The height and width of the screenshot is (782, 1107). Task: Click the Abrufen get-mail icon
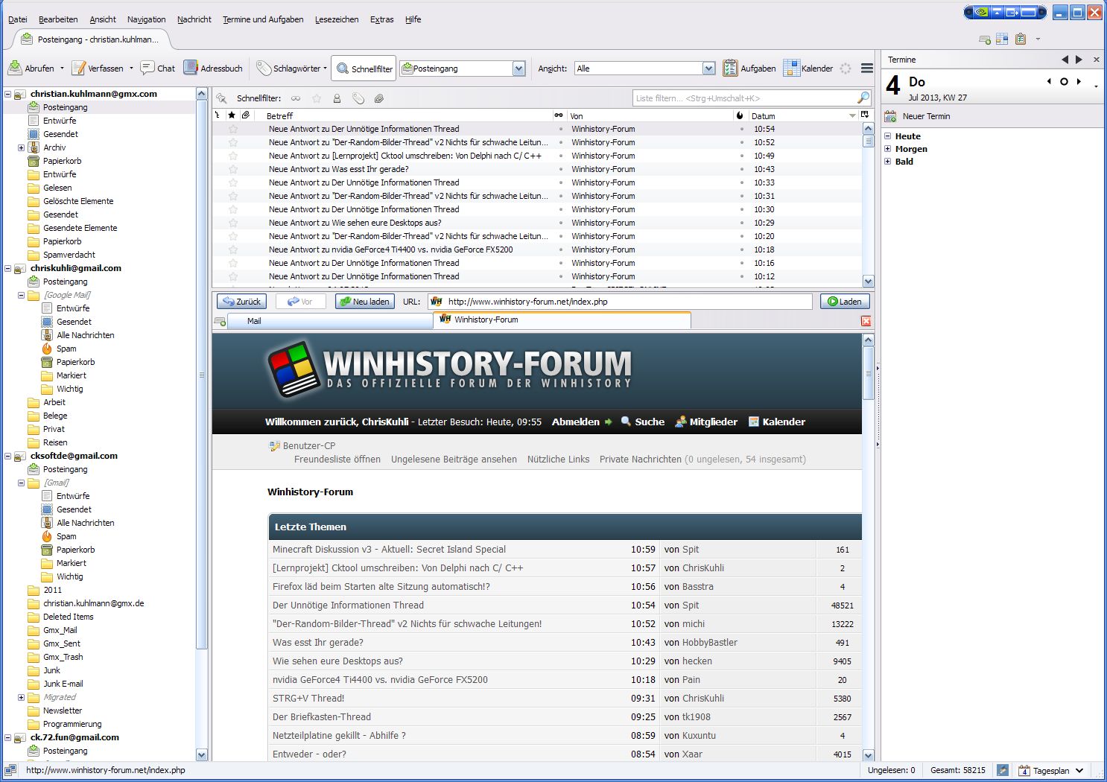pyautogui.click(x=15, y=69)
